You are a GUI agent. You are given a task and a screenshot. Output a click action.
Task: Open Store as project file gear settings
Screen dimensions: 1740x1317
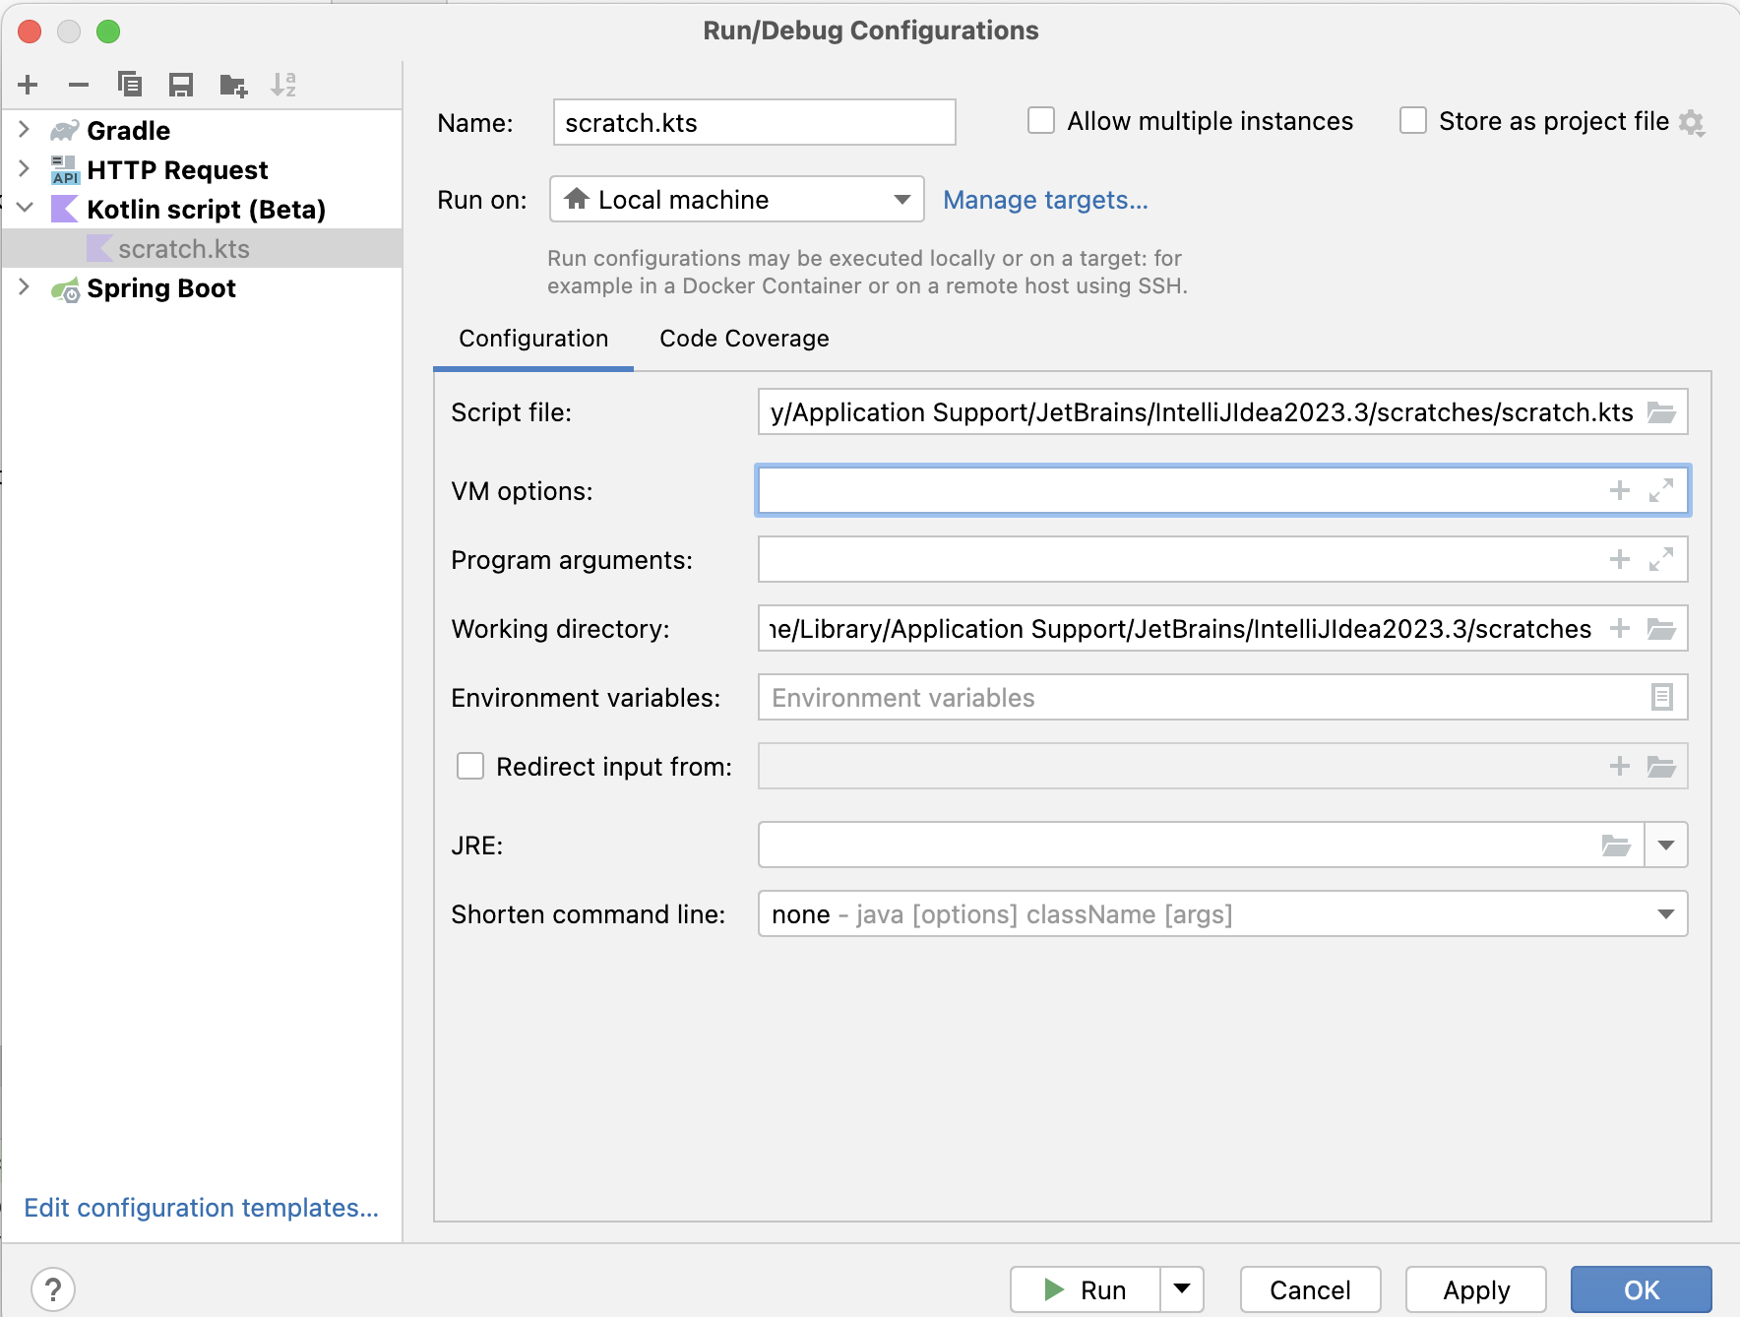pyautogui.click(x=1692, y=122)
